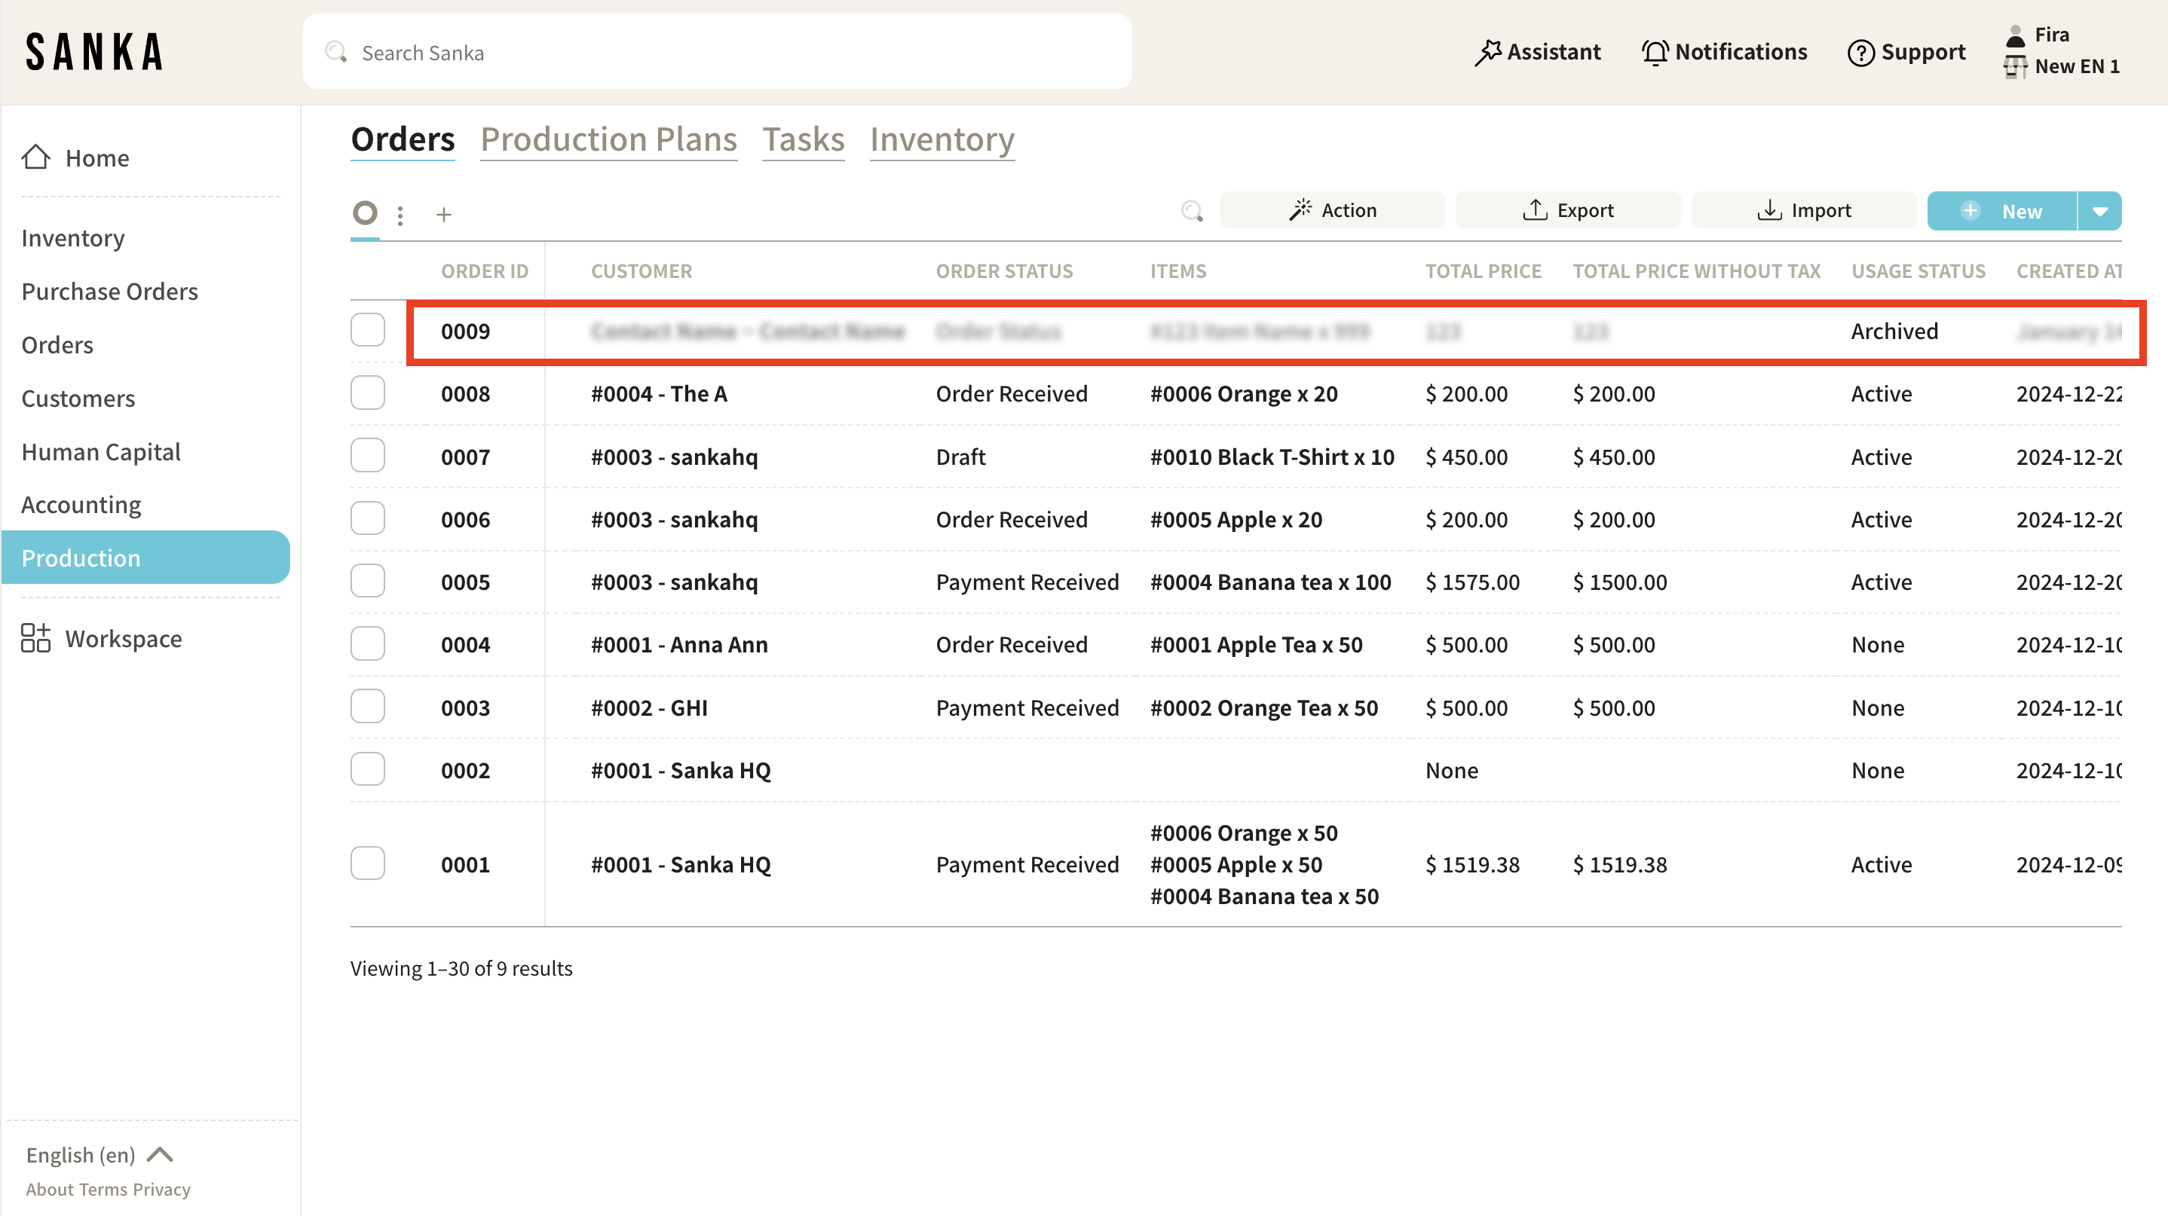Open the view's three-dot options menu
Viewport: 2168px width, 1216px height.
click(x=400, y=215)
